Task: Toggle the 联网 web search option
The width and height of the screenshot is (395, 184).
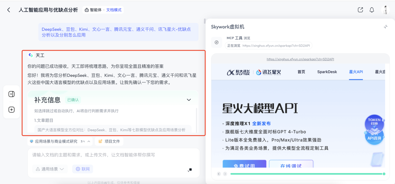Action: coord(83,169)
